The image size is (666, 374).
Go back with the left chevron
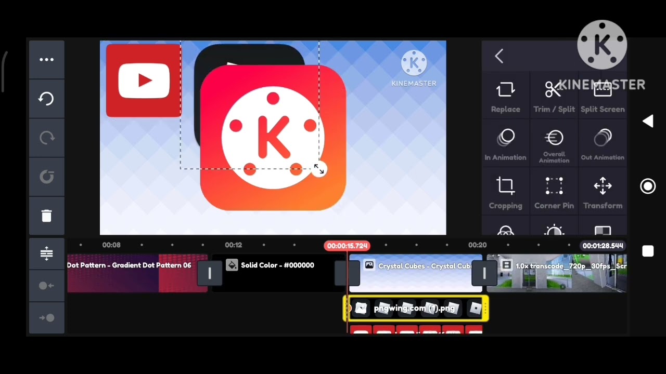point(499,56)
